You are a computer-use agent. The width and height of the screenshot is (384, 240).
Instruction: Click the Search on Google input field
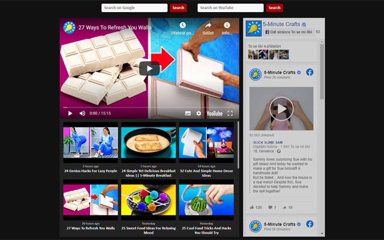tap(134, 8)
